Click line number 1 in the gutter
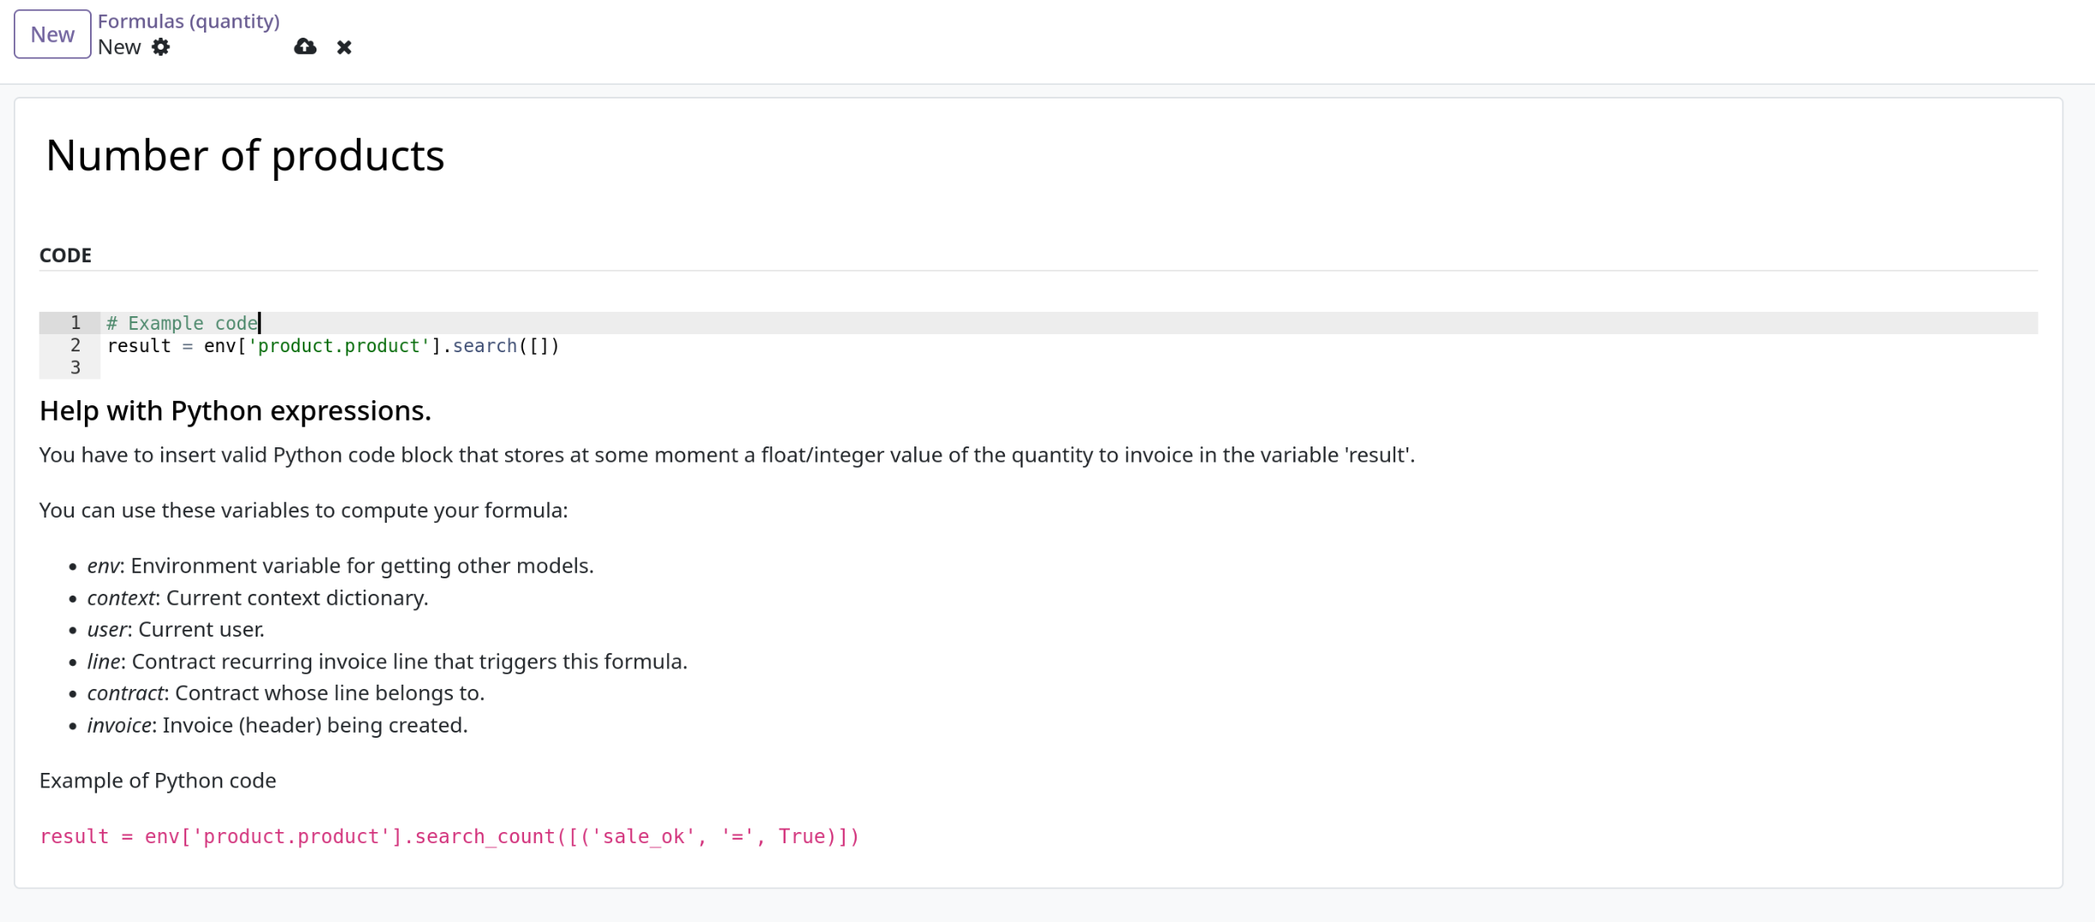This screenshot has width=2095, height=922. coord(75,323)
